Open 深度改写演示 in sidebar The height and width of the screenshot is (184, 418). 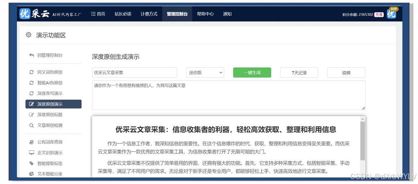(x=50, y=93)
